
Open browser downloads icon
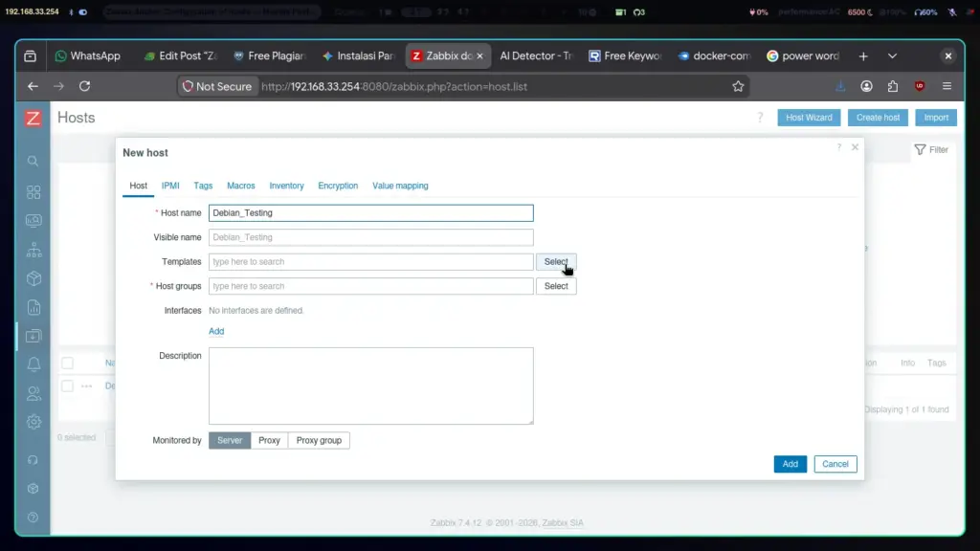(840, 86)
